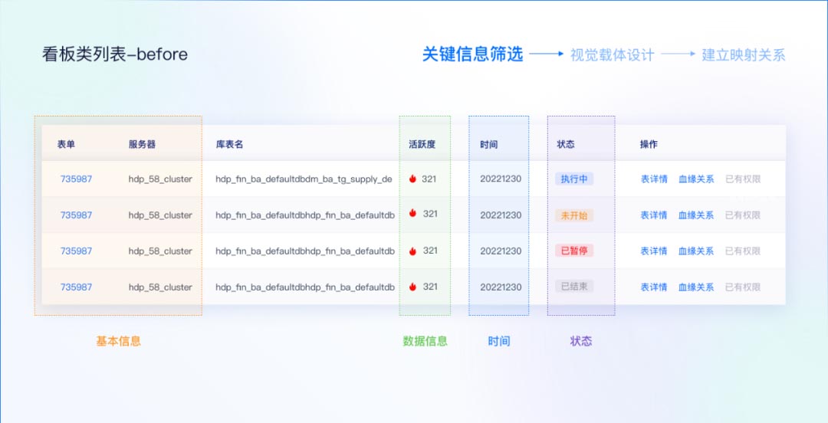Image resolution: width=828 pixels, height=423 pixels.
Task: Click hdp_58_cluster in the 未开始 row
Action: coord(160,215)
